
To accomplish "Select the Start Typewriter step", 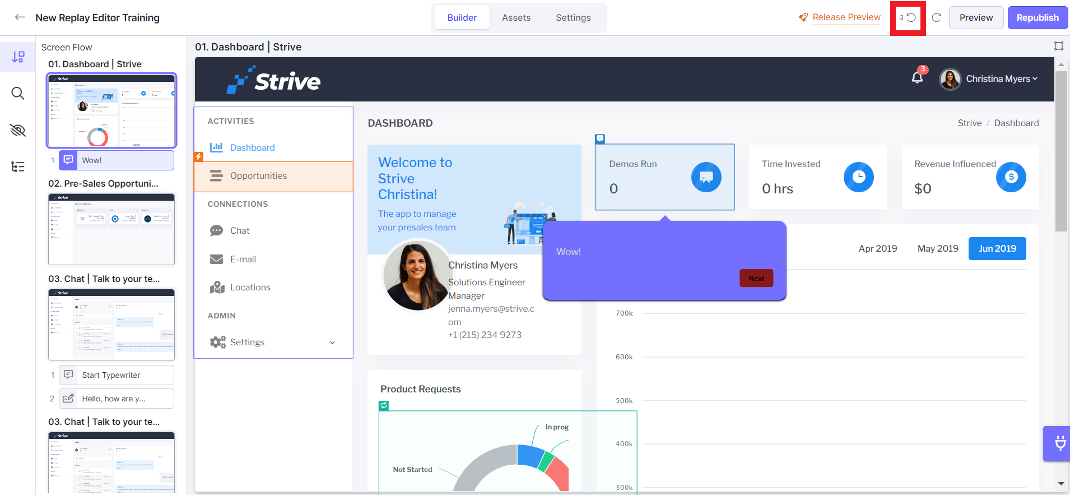I will pyautogui.click(x=117, y=375).
